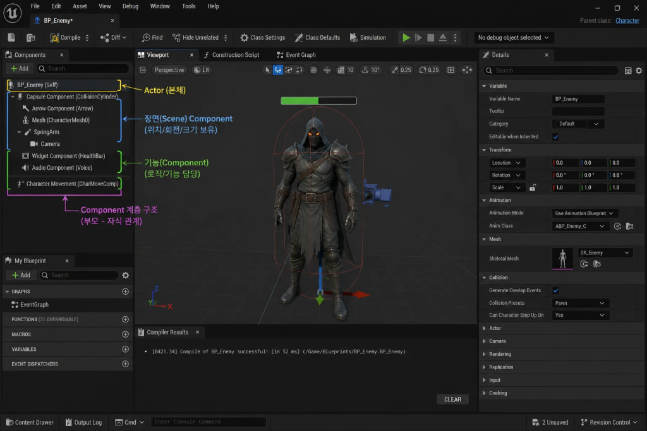Click the Find button
Screen dimensions: 647x431
click(152, 37)
